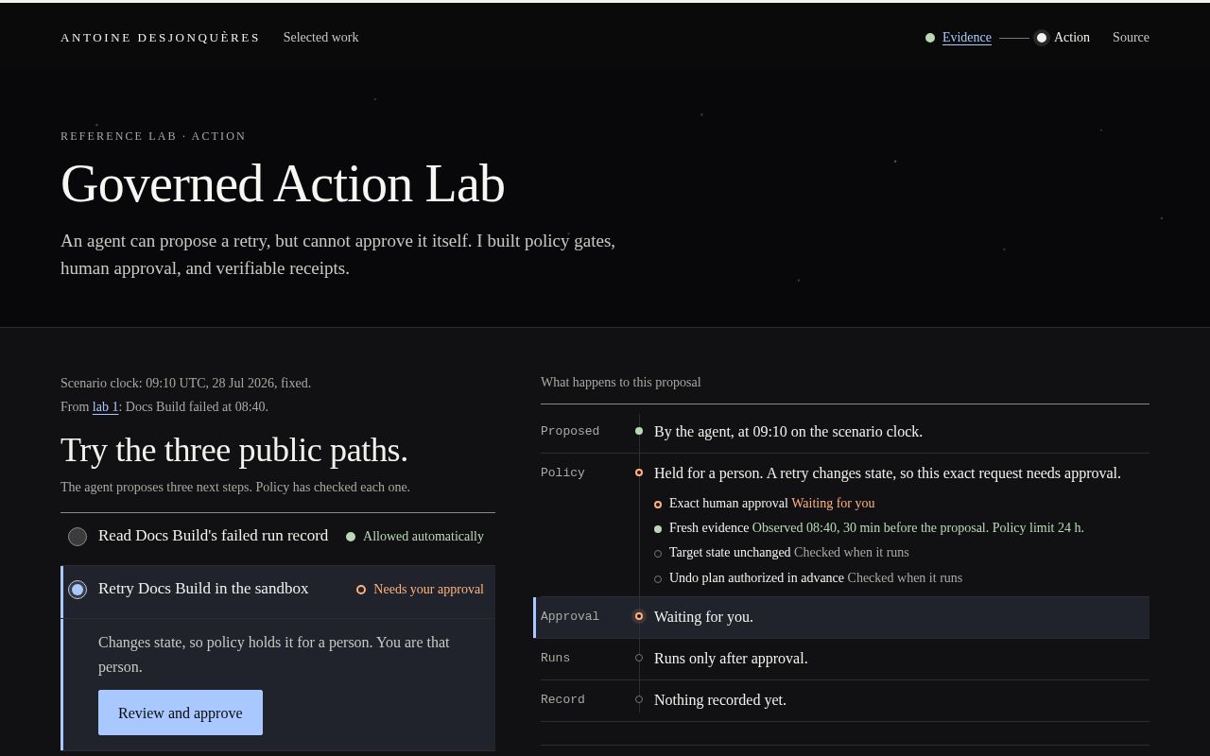1210x756 pixels.
Task: Click the orange ring beside Exact human approval
Action: point(658,504)
